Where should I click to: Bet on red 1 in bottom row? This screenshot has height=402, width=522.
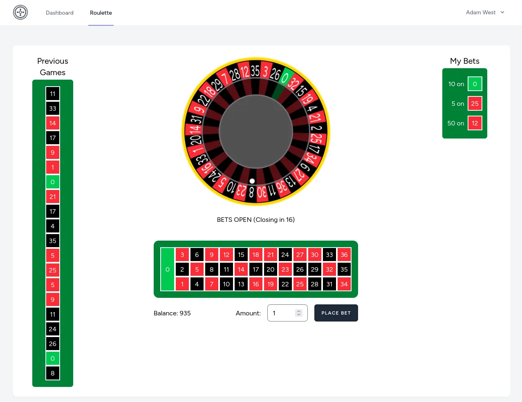pyautogui.click(x=182, y=284)
